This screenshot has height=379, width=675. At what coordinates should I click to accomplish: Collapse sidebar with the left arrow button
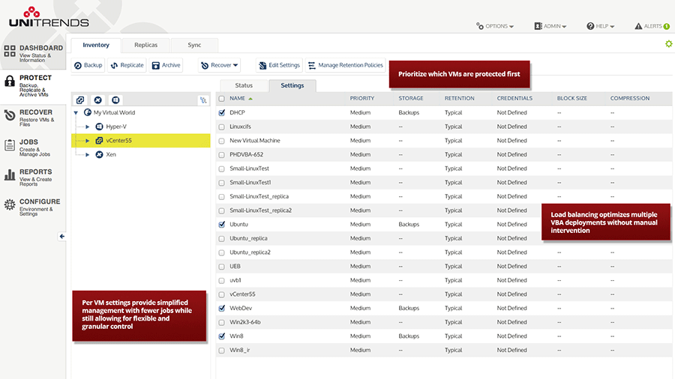coord(62,237)
